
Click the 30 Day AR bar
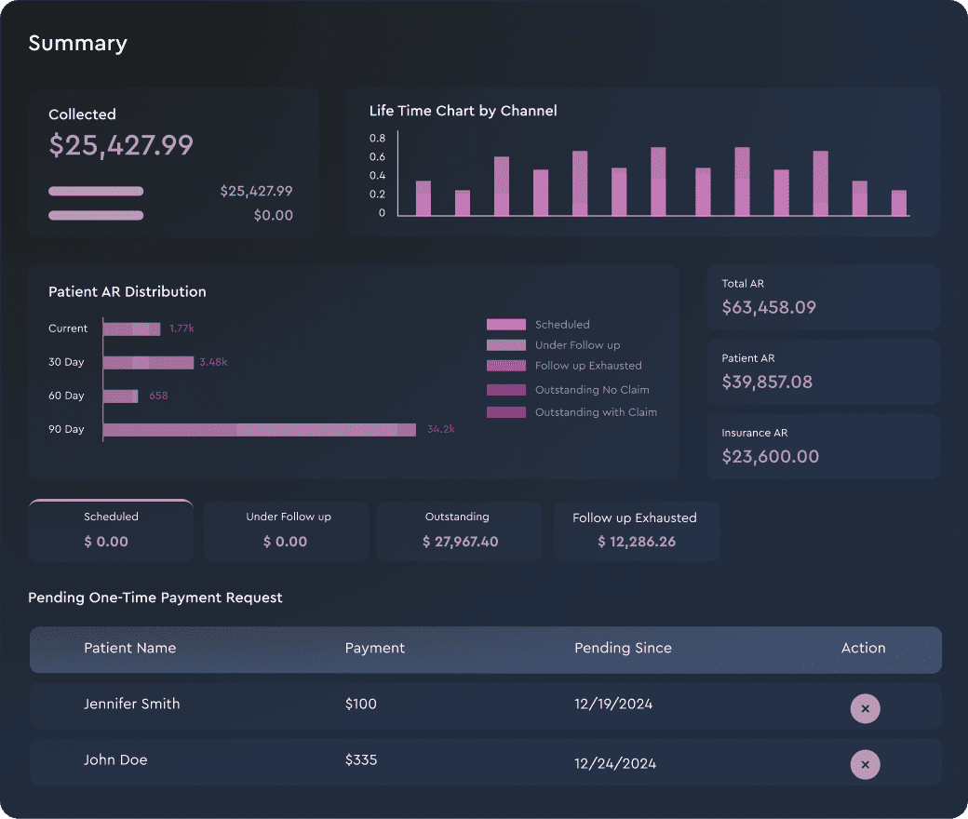coord(148,362)
